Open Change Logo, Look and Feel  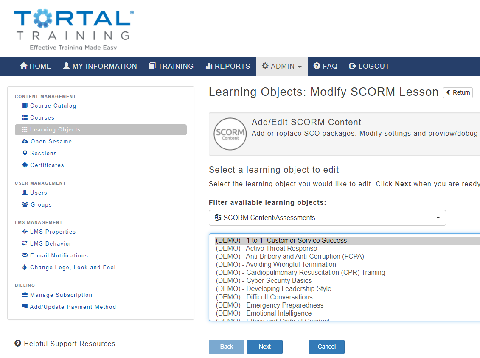click(x=73, y=267)
